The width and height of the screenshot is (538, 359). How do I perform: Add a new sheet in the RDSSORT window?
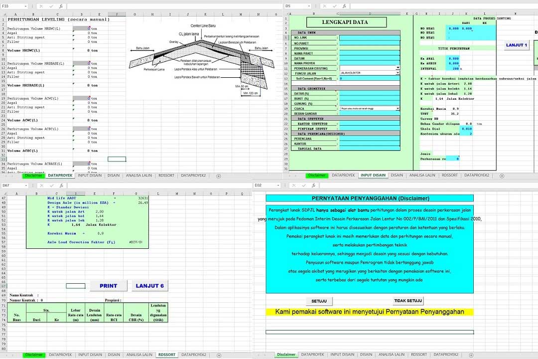pyautogui.click(x=219, y=355)
